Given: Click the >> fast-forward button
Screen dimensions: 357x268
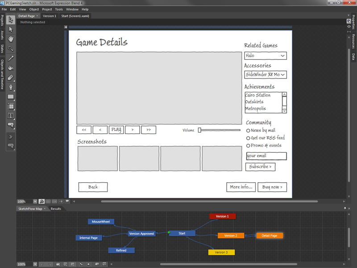Looking at the screenshot, I should pyautogui.click(x=149, y=130).
